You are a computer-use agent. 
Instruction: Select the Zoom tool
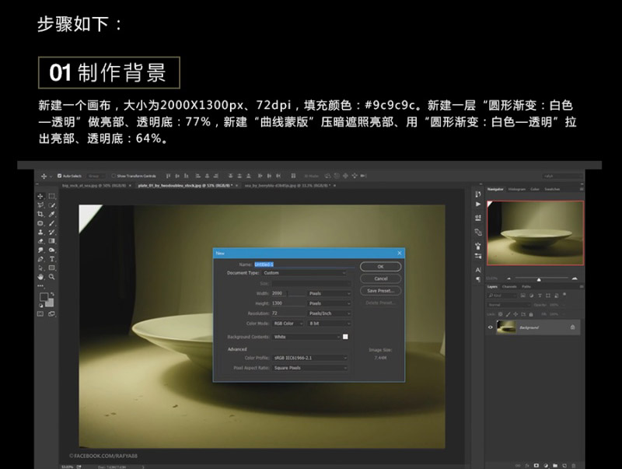tap(51, 277)
